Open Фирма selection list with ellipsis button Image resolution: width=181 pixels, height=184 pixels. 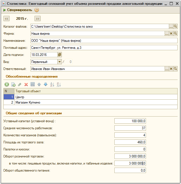click(x=167, y=34)
